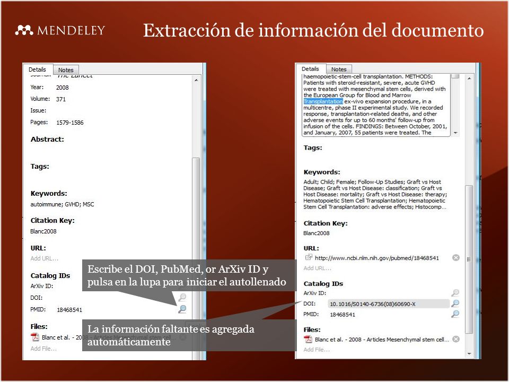Click the Pages value 1579-1586
This screenshot has height=382, width=509.
(x=70, y=123)
